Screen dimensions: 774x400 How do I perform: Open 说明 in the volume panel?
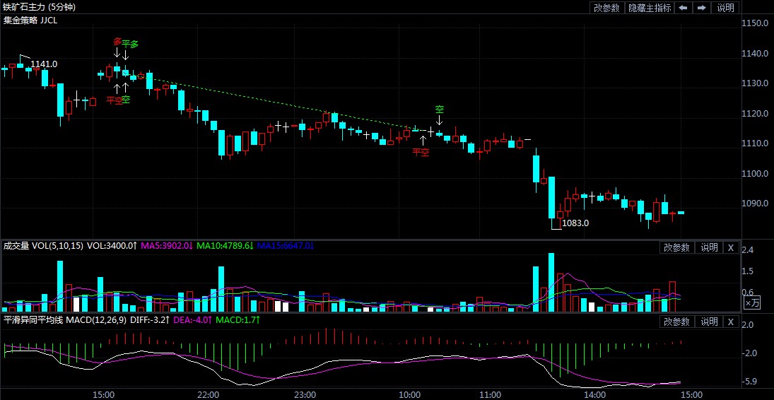710,247
